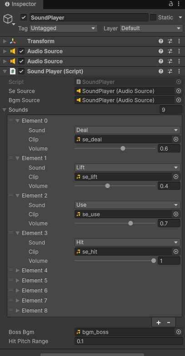The height and width of the screenshot is (356, 185).
Task: Add a new element to Sounds list
Action: click(159, 322)
